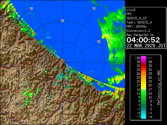Click the 40 km range label due north

(63, 21)
